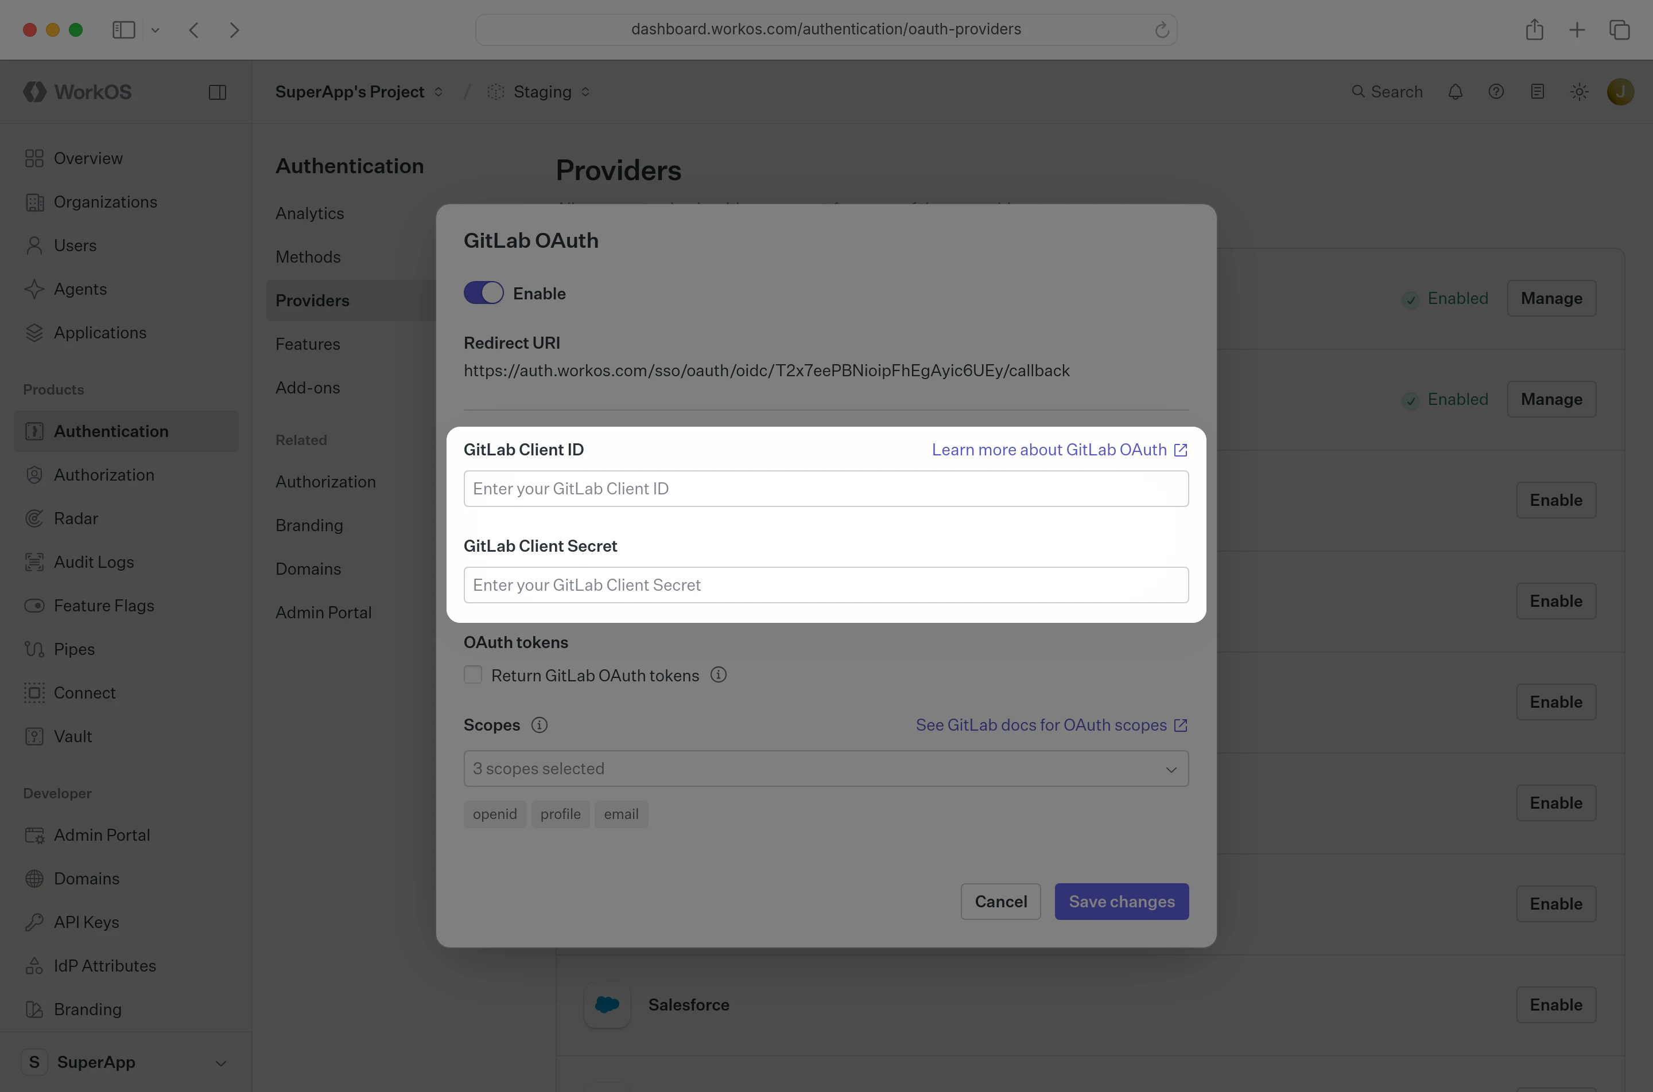1653x1092 pixels.
Task: Click the Branding icon under Developer
Action: click(34, 1009)
